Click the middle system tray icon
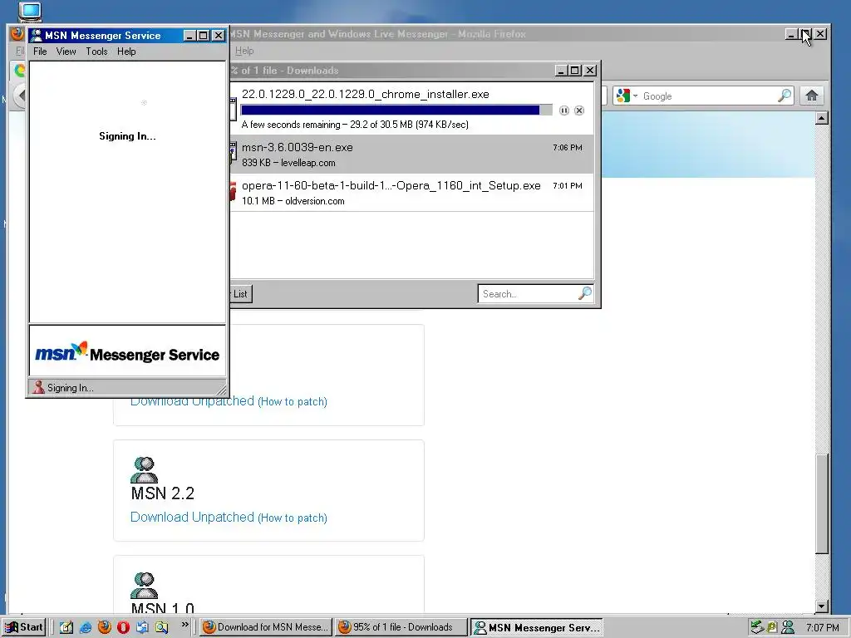Image resolution: width=851 pixels, height=638 pixels. tap(772, 628)
